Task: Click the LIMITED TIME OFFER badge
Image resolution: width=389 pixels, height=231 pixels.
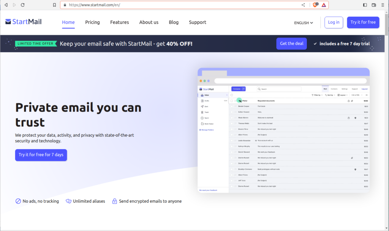Action: pyautogui.click(x=36, y=44)
